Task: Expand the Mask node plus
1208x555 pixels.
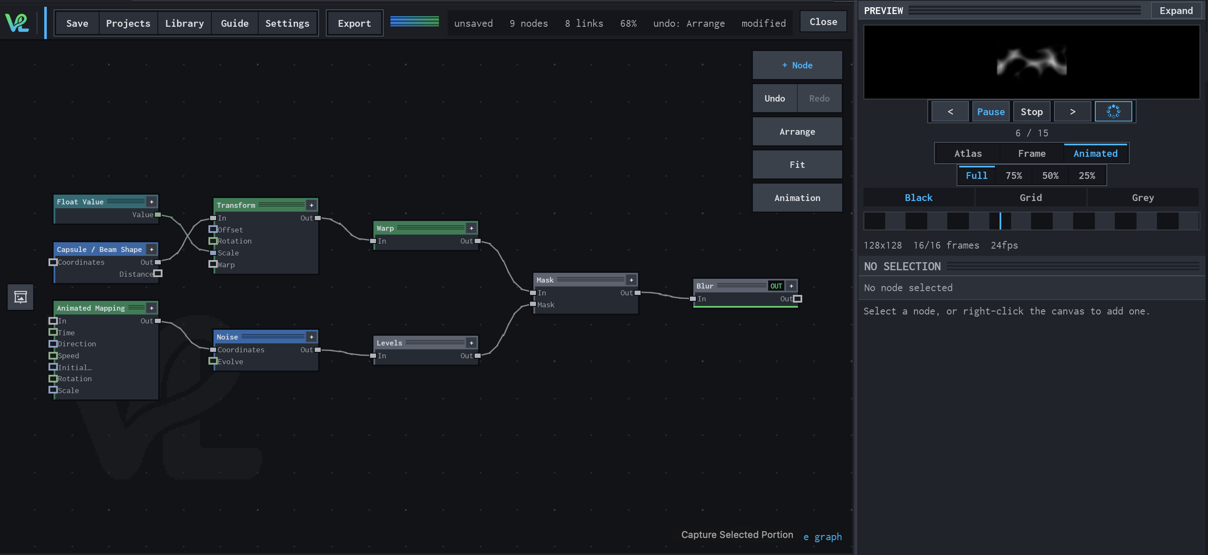Action: [x=631, y=280]
